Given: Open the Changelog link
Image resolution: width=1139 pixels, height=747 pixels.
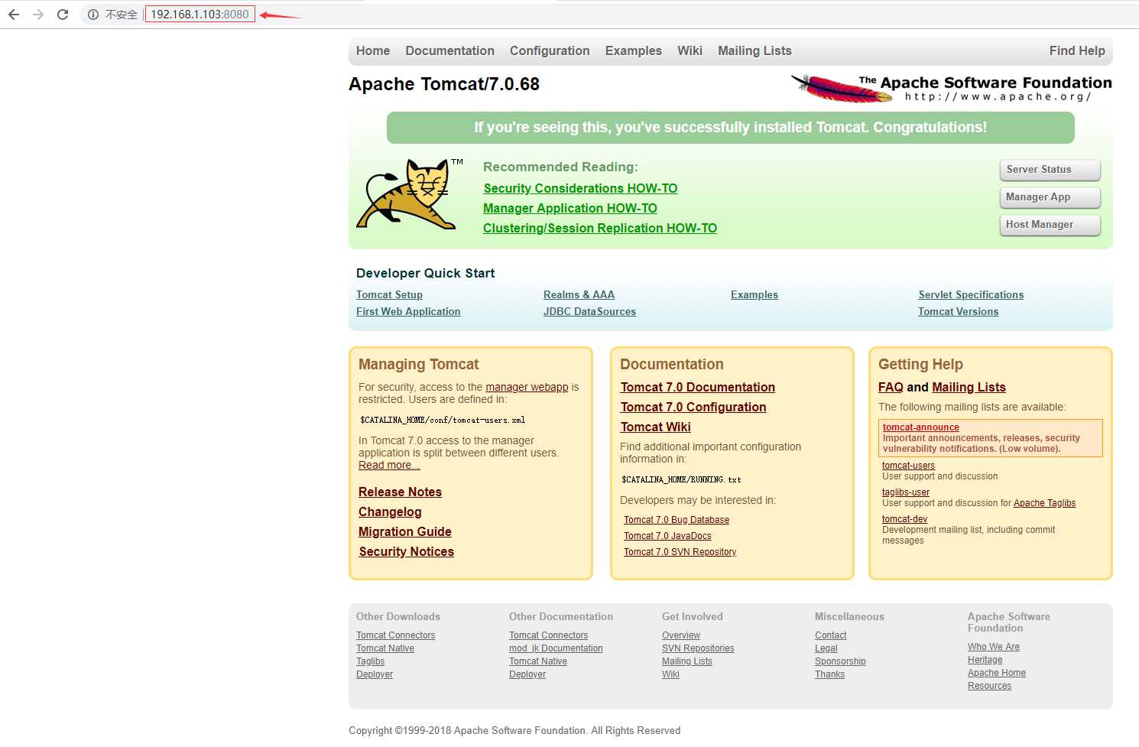Looking at the screenshot, I should click(390, 512).
